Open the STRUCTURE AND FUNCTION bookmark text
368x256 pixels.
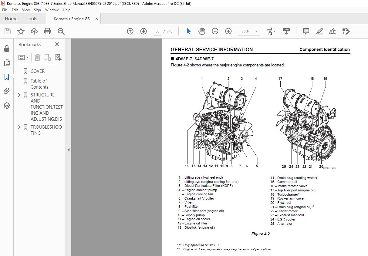click(47, 107)
